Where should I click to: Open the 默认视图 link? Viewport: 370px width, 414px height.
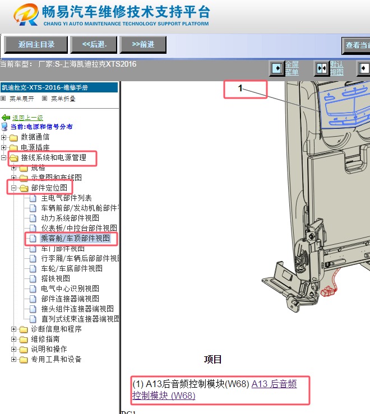pos(337,68)
